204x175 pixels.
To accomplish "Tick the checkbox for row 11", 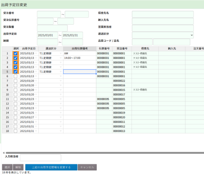I will point(15,99).
